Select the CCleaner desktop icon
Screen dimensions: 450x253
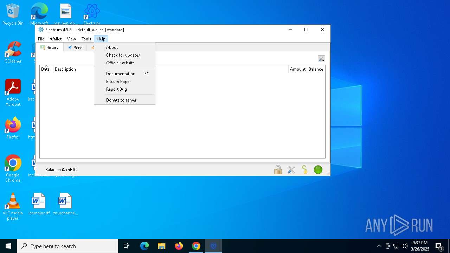pos(13,53)
